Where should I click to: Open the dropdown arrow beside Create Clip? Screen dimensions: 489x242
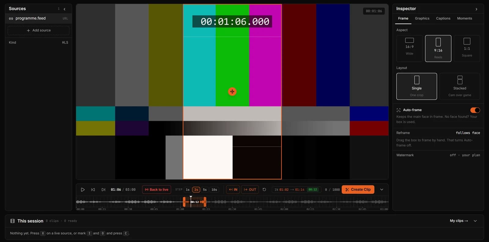(381, 190)
